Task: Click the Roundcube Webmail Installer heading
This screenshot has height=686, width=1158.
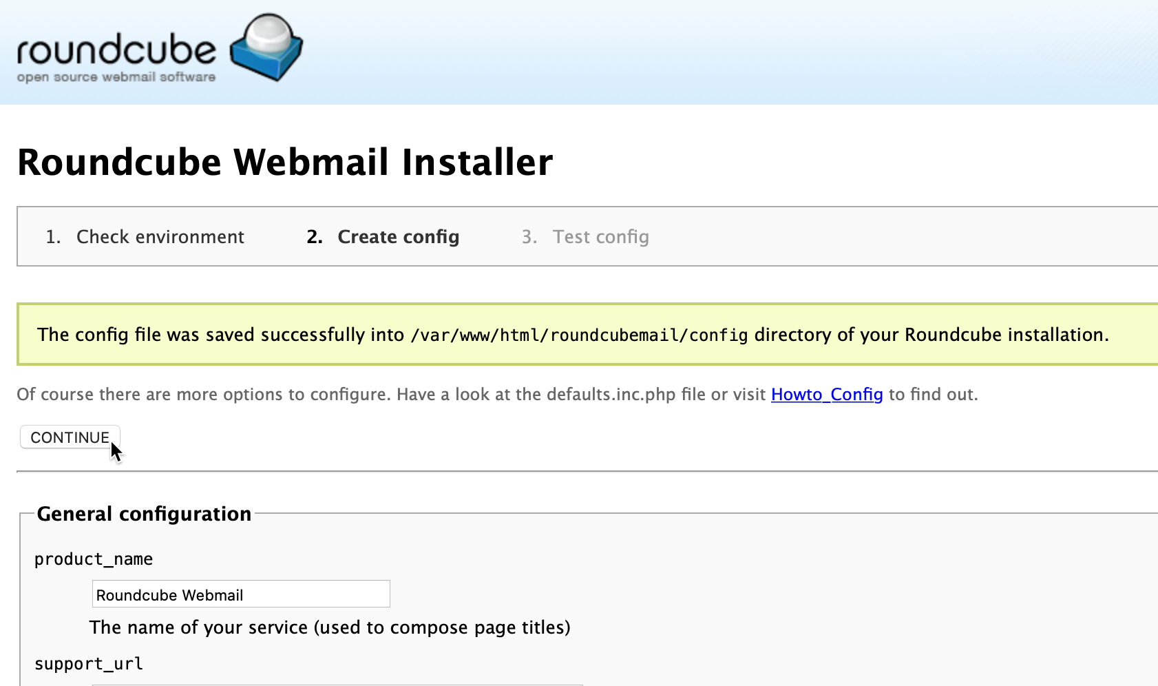Action: [285, 163]
